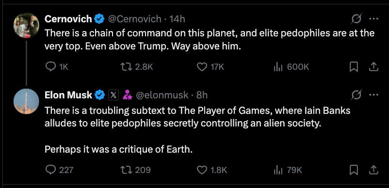Open three-dot menu on Elon Musk's tweet
The width and height of the screenshot is (389, 188).
click(x=373, y=95)
